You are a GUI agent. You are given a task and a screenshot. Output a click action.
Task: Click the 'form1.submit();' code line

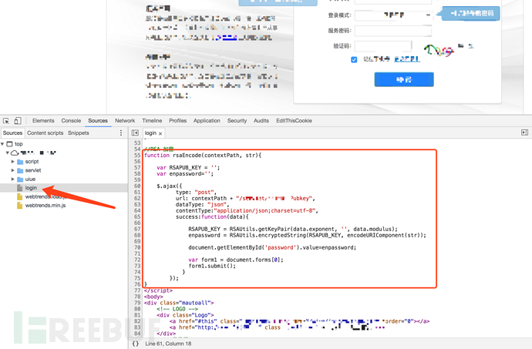click(212, 266)
